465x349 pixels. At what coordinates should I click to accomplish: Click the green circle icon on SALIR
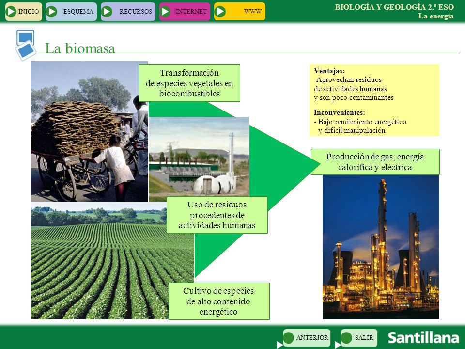(x=346, y=338)
